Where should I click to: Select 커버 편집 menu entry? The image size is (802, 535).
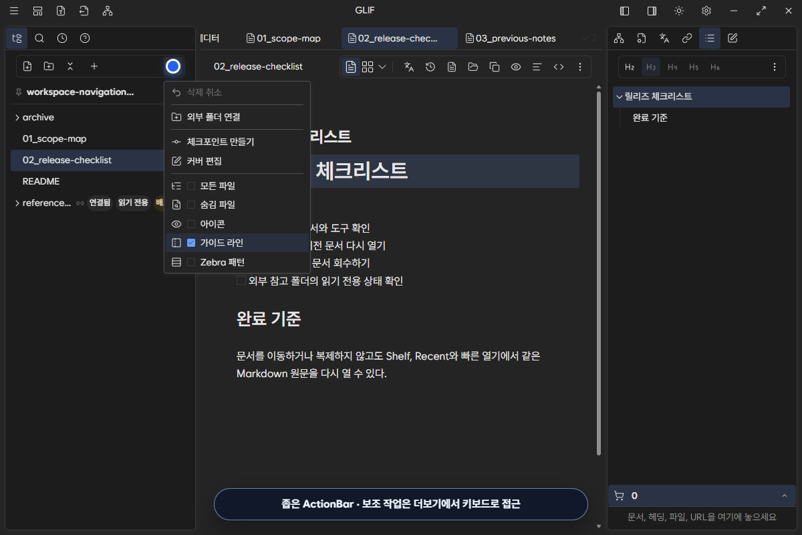click(x=237, y=161)
